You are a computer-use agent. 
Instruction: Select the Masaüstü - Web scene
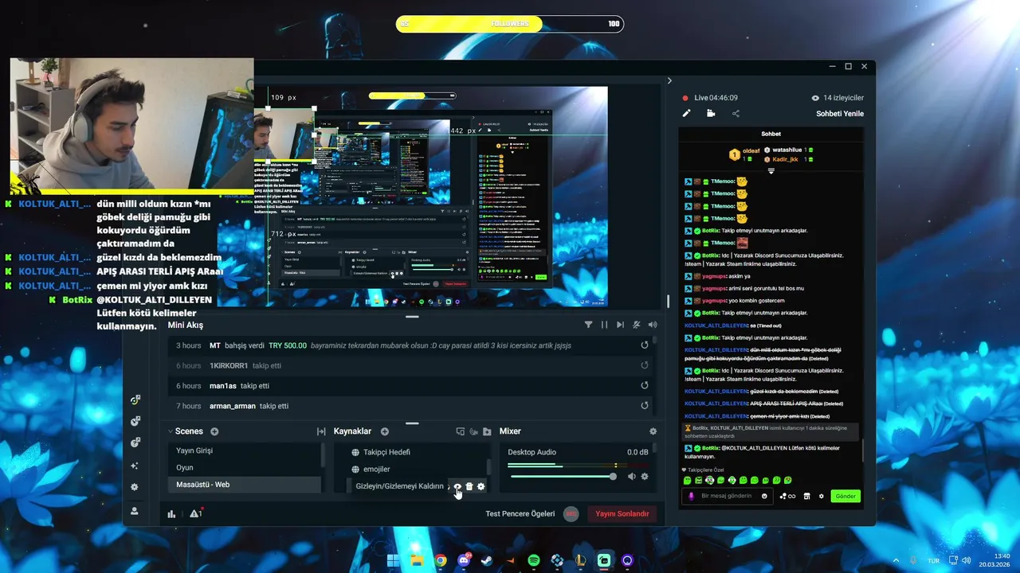pos(243,485)
